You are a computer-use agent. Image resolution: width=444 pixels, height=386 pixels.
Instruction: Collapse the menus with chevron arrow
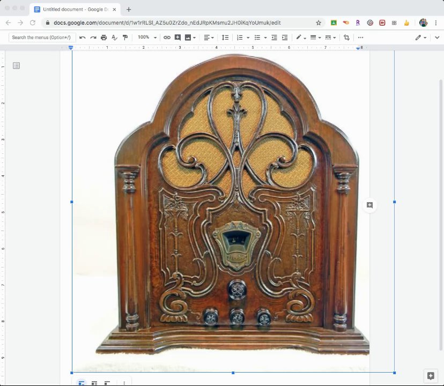(x=437, y=38)
